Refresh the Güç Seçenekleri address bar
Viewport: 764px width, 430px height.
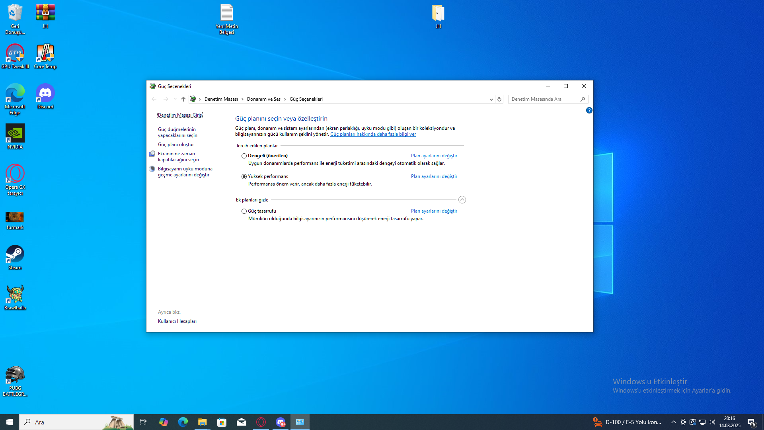pos(499,99)
